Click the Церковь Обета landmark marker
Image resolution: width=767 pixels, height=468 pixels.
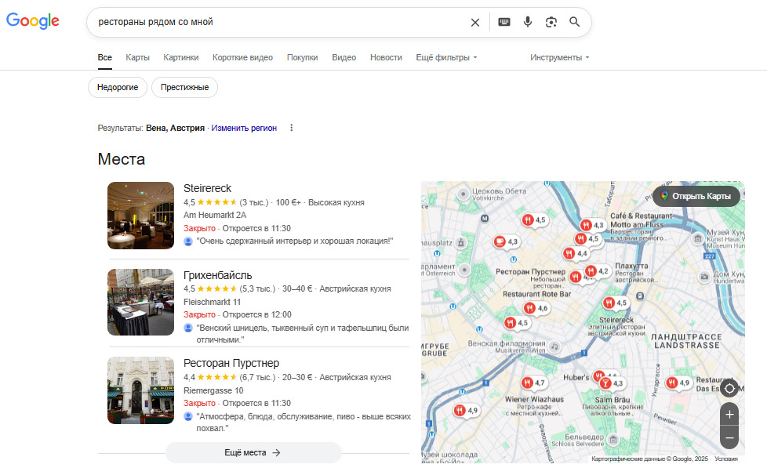[463, 194]
